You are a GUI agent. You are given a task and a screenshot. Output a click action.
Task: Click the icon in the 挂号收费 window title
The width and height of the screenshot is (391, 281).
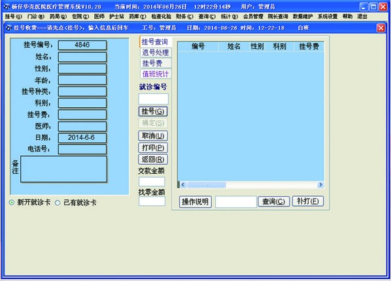pos(8,27)
